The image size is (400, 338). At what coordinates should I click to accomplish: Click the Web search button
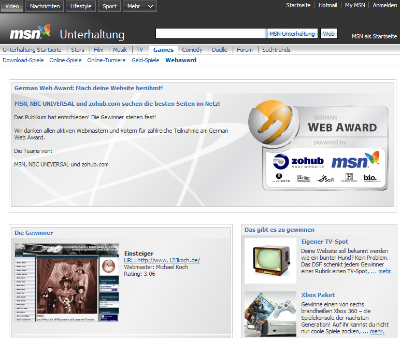click(x=329, y=34)
